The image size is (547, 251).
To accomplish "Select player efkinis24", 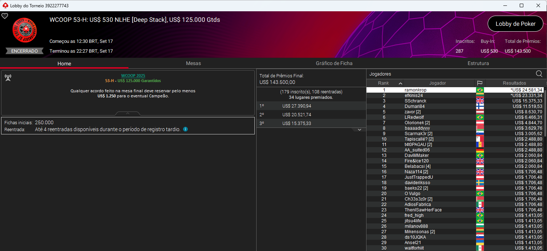I will pyautogui.click(x=413, y=95).
